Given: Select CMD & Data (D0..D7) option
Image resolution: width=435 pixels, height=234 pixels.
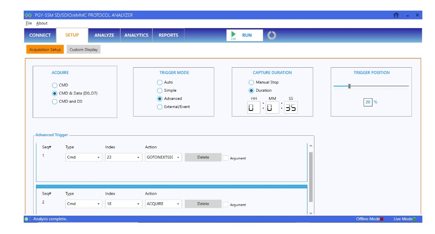Looking at the screenshot, I should click(x=55, y=93).
